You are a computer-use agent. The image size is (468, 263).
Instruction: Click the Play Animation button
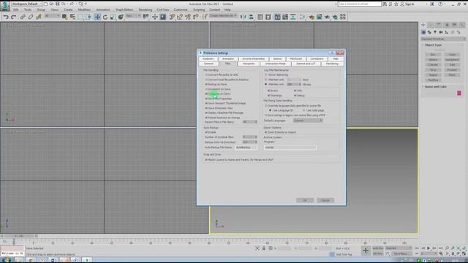click(x=429, y=248)
